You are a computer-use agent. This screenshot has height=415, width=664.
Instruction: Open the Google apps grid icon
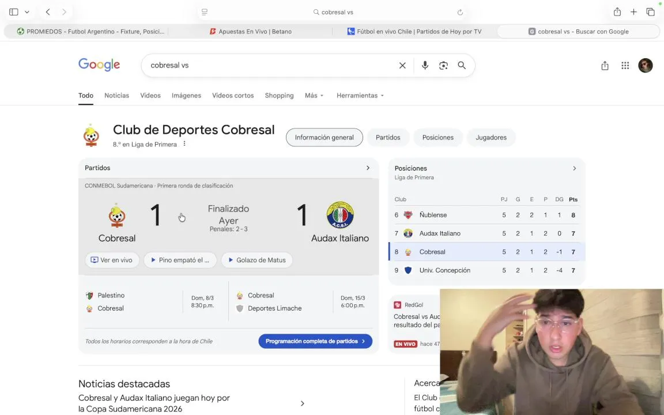[625, 65]
